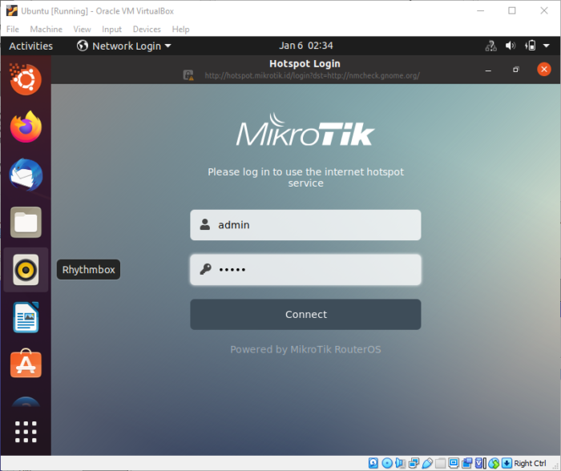The image size is (561, 471).
Task: Open the VirtualBox Devices menu
Action: (x=147, y=29)
